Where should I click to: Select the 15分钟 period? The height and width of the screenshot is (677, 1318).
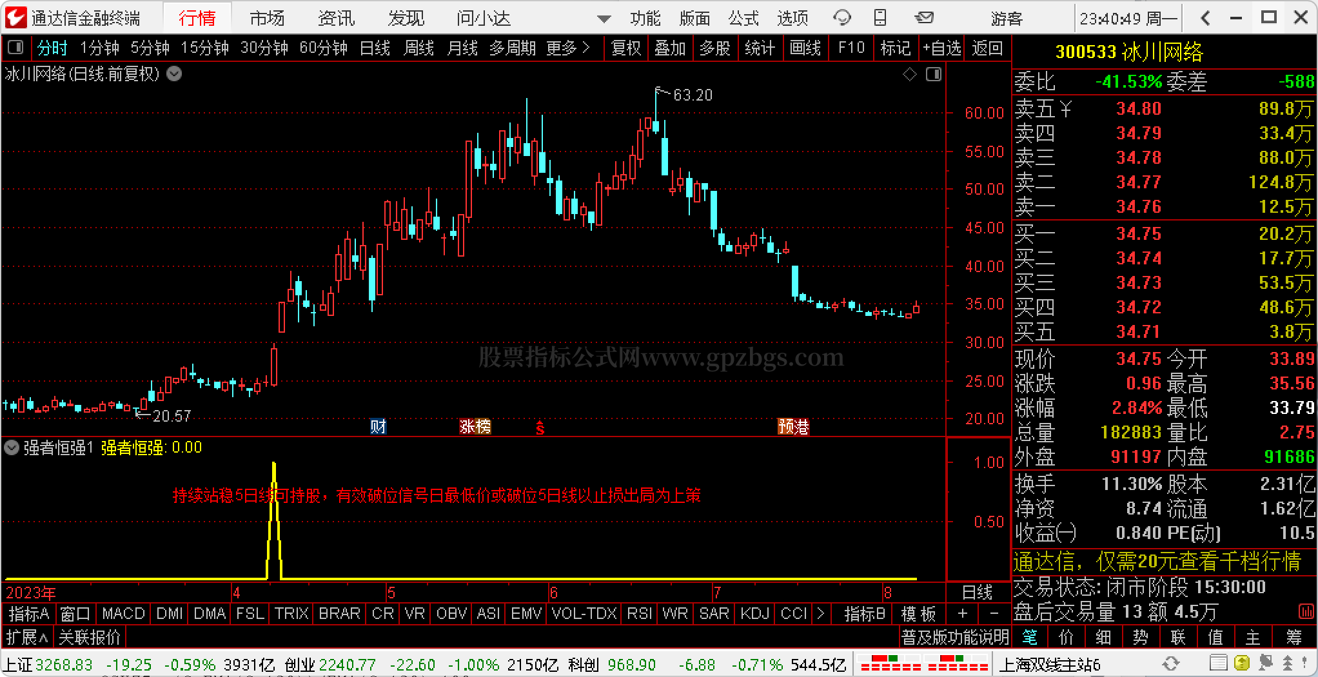pos(205,48)
